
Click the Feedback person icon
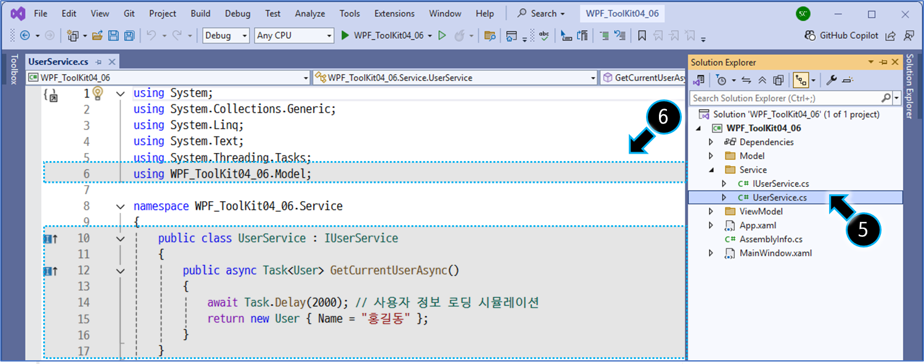point(909,36)
